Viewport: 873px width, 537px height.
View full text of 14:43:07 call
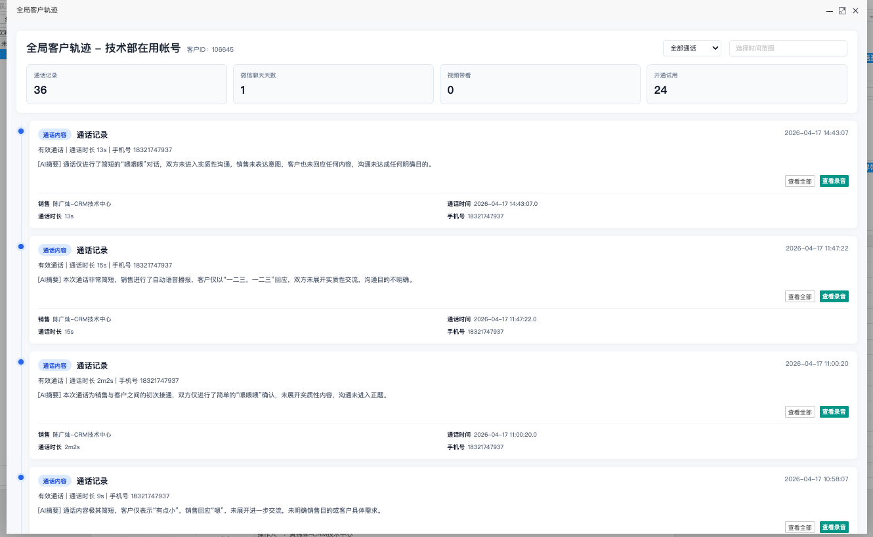800,181
